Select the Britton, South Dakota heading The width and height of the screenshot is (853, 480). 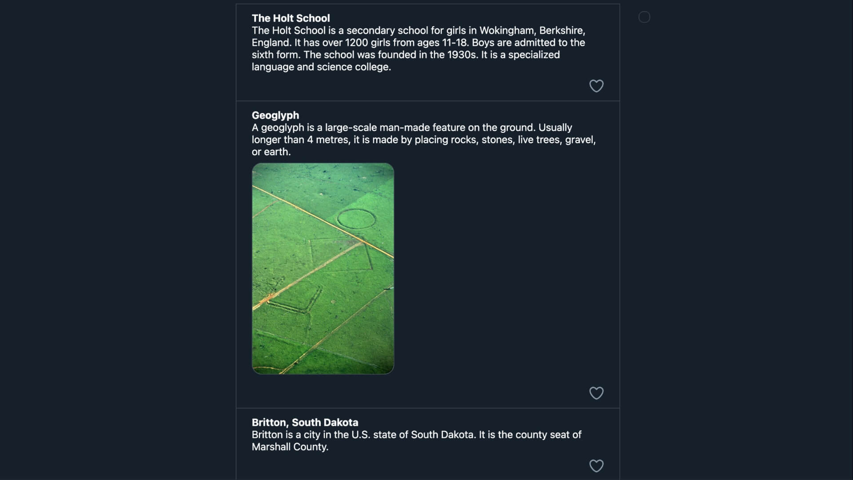click(x=305, y=422)
